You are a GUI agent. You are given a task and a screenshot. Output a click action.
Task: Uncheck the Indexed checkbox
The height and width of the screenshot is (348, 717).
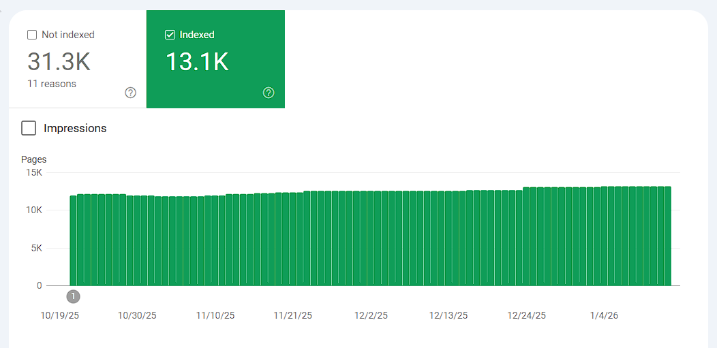tap(170, 35)
